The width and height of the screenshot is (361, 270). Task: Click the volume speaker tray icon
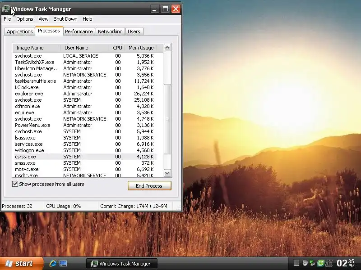click(x=305, y=263)
